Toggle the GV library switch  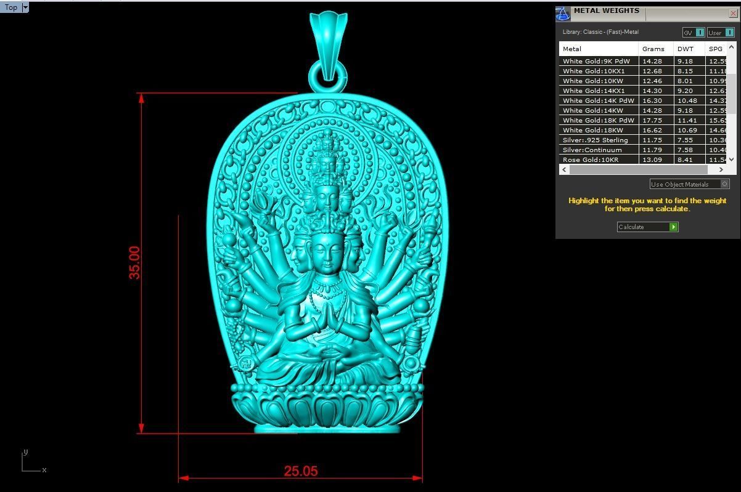click(x=694, y=33)
